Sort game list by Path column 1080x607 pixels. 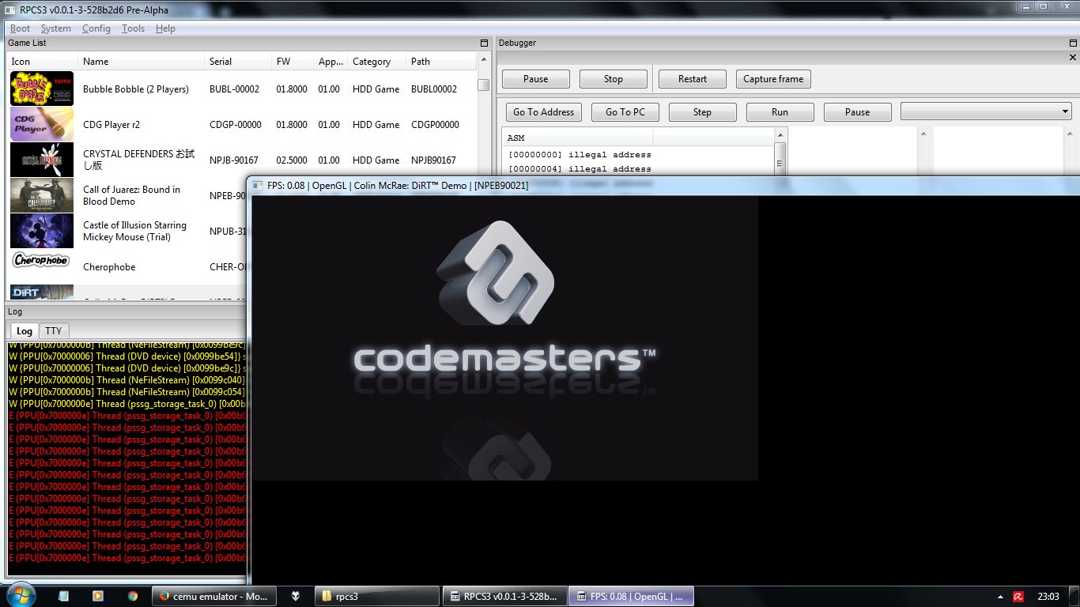pyautogui.click(x=441, y=62)
